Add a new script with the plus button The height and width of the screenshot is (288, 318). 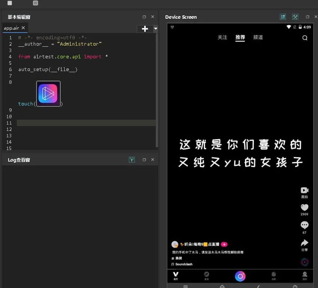pyautogui.click(x=145, y=29)
